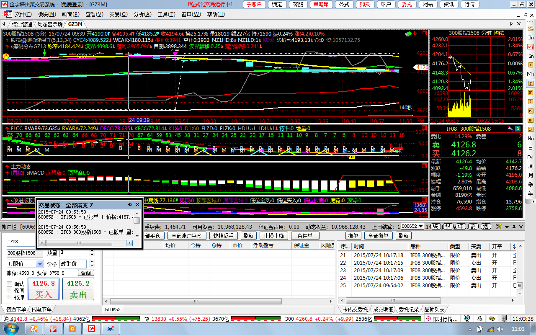Toggle the highlighted 3-minute period button
536x335 pixels.
coord(531,83)
